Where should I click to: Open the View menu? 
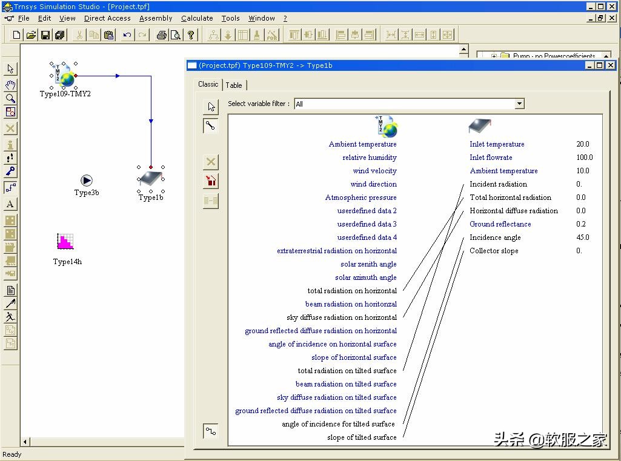[67, 18]
